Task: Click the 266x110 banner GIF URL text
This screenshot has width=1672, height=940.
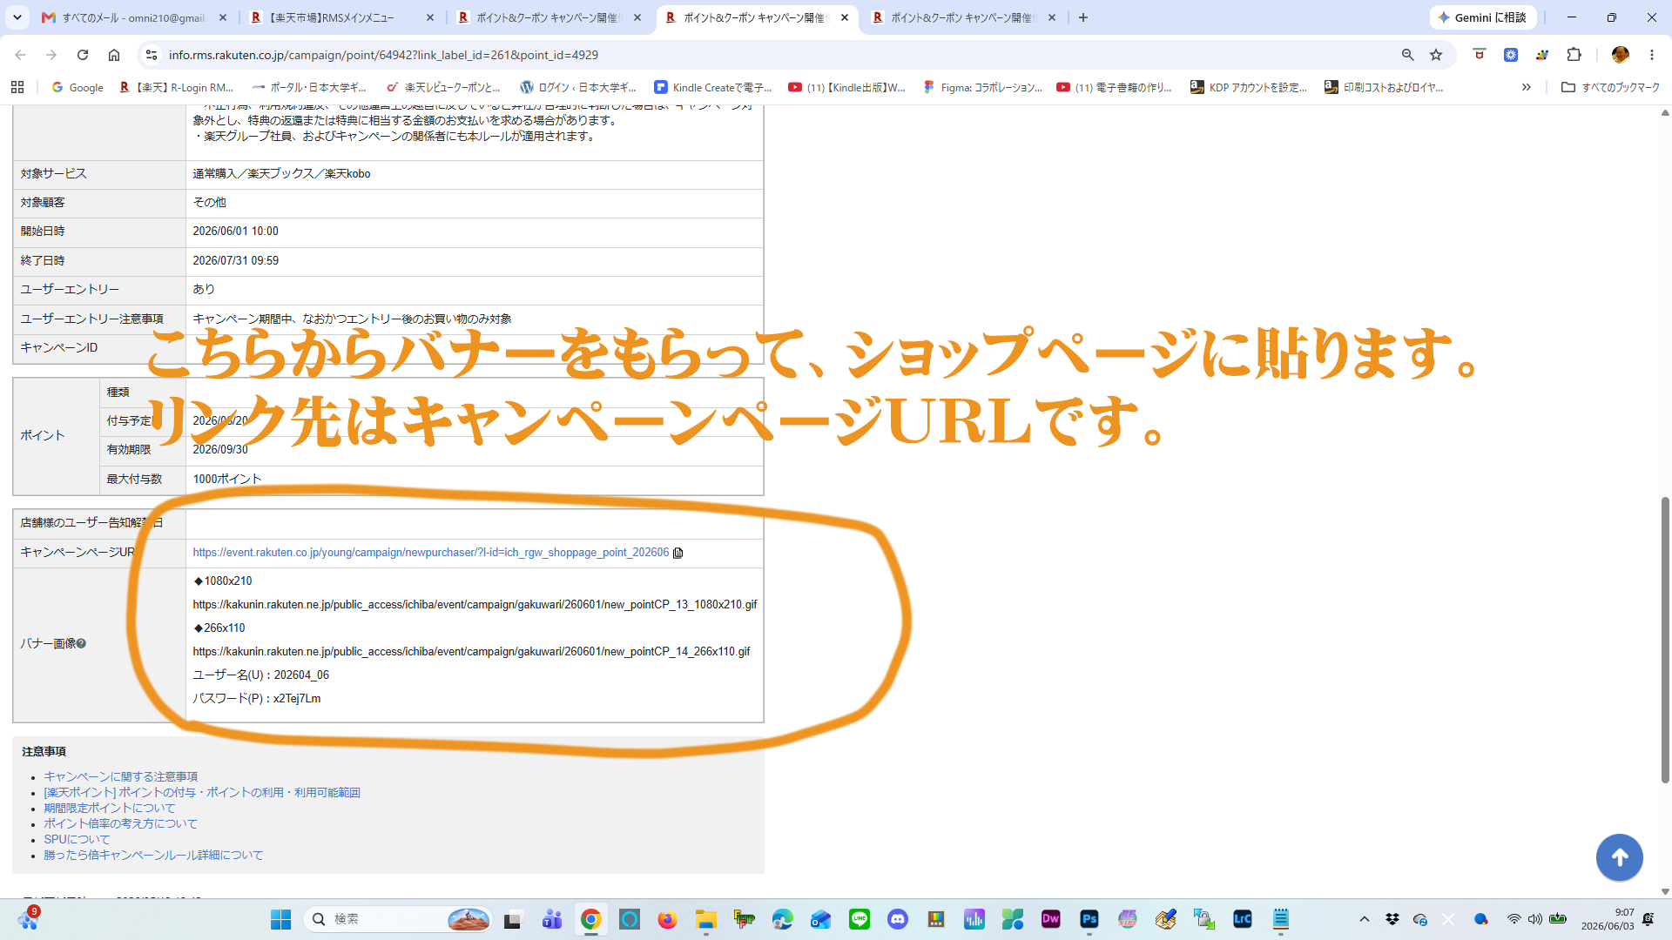Action: (x=471, y=652)
